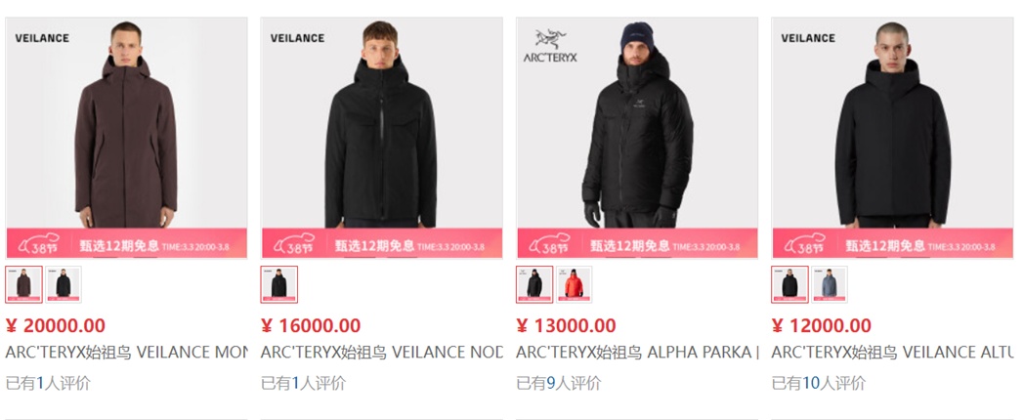This screenshot has height=420, width=1024.
Task: Select orange-red Alpha Parka color thumbnail
Action: pos(574,284)
